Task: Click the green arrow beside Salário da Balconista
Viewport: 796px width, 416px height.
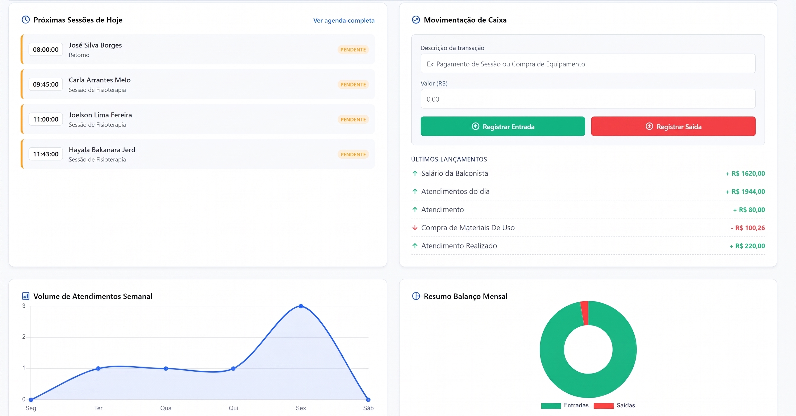Action: [415, 173]
